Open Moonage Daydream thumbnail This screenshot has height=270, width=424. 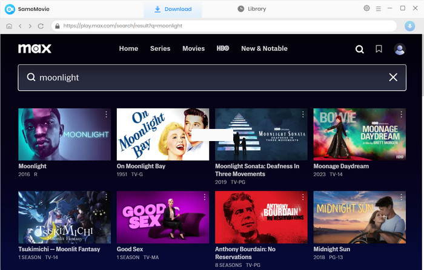[x=360, y=134]
